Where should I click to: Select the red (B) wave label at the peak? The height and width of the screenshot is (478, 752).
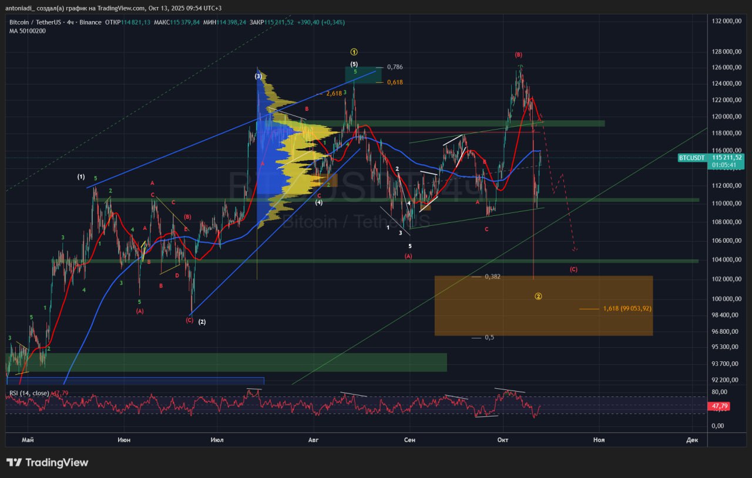[x=518, y=55]
